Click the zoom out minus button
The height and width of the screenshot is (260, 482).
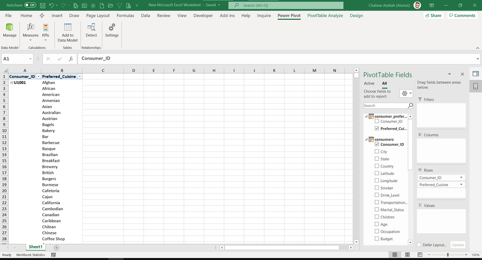[429, 255]
